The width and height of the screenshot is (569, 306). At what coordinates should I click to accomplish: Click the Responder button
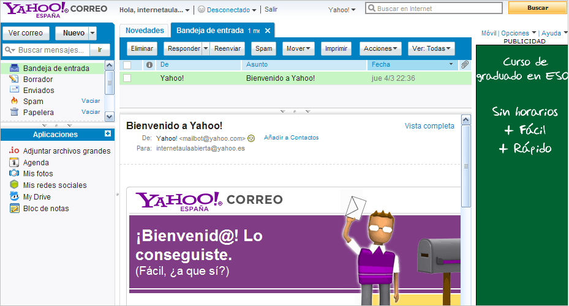[183, 48]
